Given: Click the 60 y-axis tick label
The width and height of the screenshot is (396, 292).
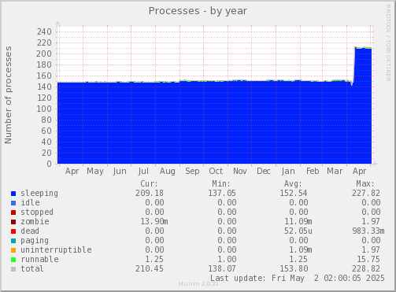Looking at the screenshot, I should pos(46,131).
